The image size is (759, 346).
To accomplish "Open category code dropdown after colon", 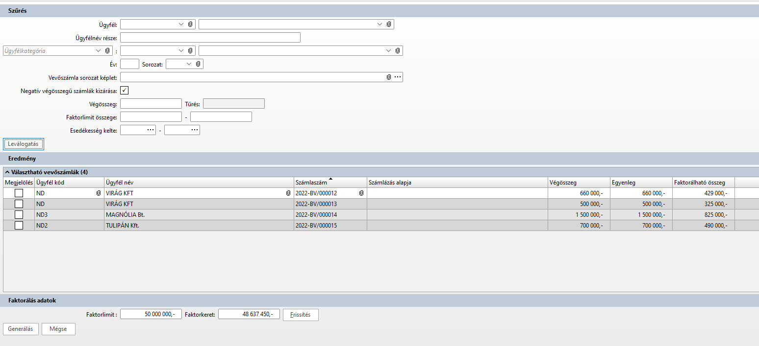I will coord(181,50).
